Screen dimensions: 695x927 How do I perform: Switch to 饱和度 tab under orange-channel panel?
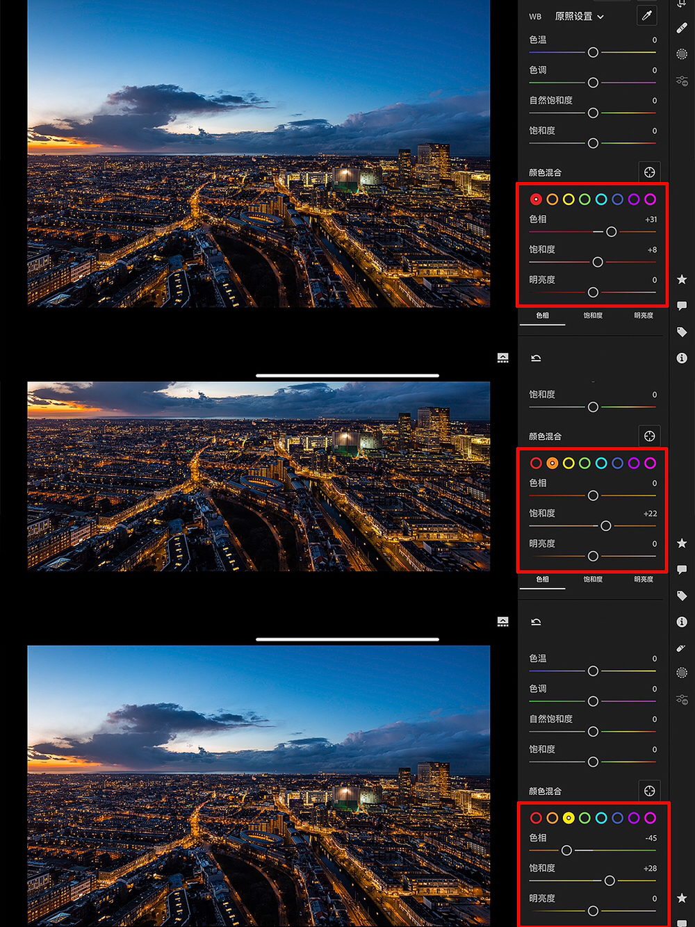click(593, 580)
